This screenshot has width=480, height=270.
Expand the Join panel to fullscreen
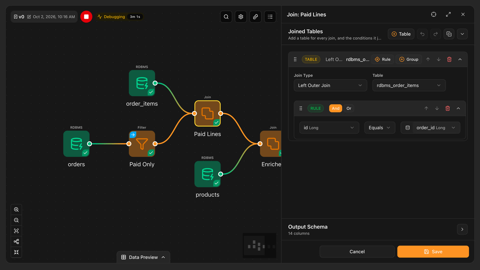pyautogui.click(x=448, y=14)
